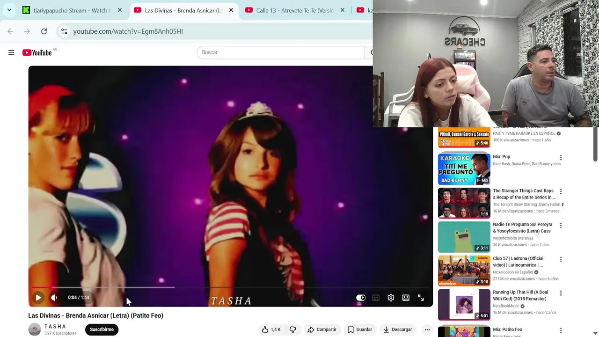Seek on the red video progress bar

230,287
